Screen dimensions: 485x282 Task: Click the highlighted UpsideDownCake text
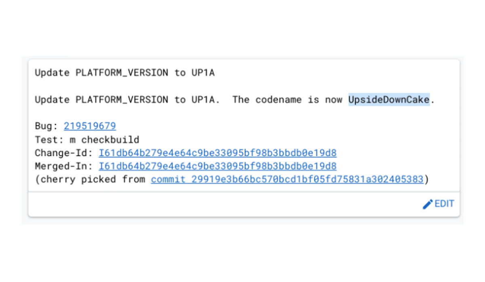(x=389, y=100)
